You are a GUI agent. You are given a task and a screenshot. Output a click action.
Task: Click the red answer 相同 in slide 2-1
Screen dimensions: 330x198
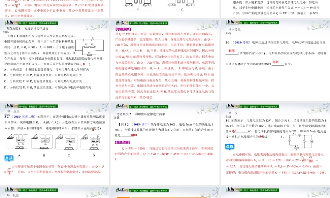point(232,51)
